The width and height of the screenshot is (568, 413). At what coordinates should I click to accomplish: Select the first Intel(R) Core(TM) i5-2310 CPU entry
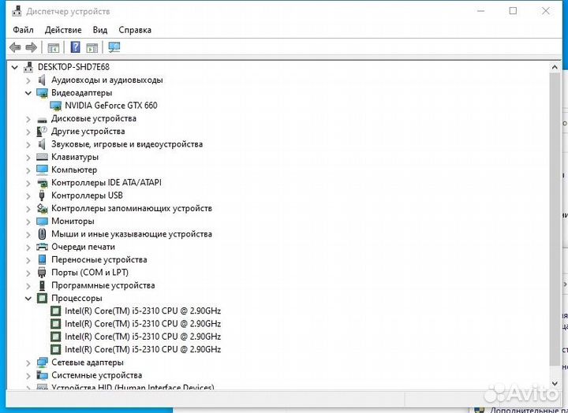143,311
